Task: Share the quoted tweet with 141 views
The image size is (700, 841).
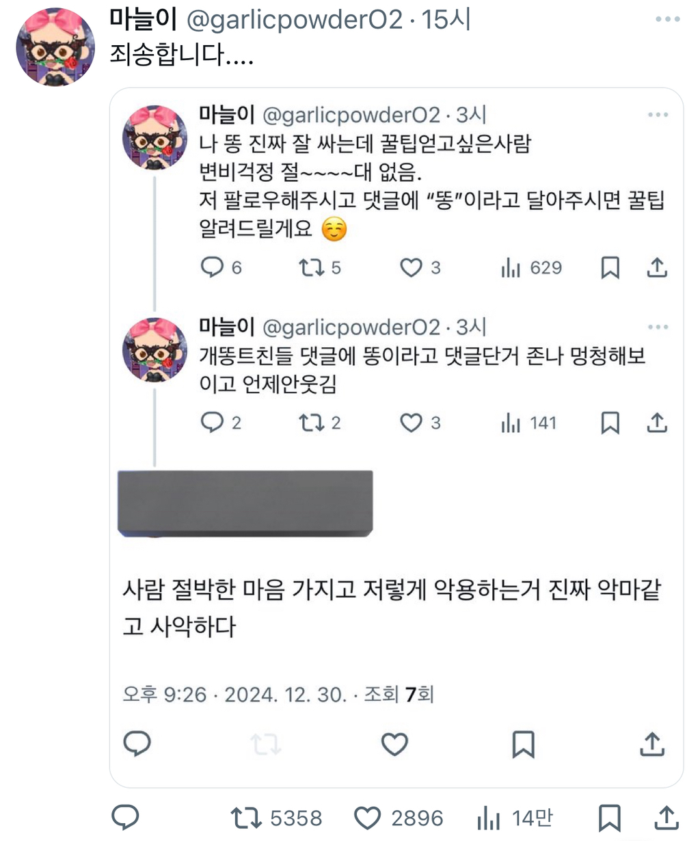Action: (657, 423)
